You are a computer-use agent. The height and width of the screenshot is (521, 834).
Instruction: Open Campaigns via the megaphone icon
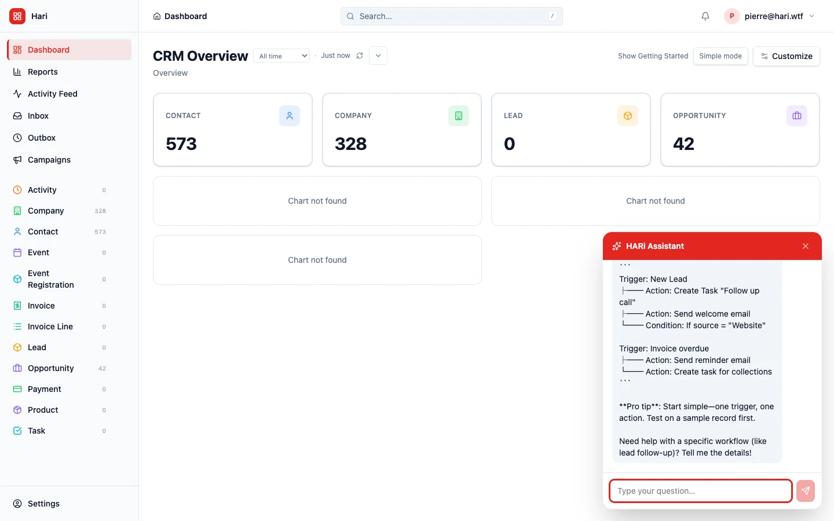(17, 160)
